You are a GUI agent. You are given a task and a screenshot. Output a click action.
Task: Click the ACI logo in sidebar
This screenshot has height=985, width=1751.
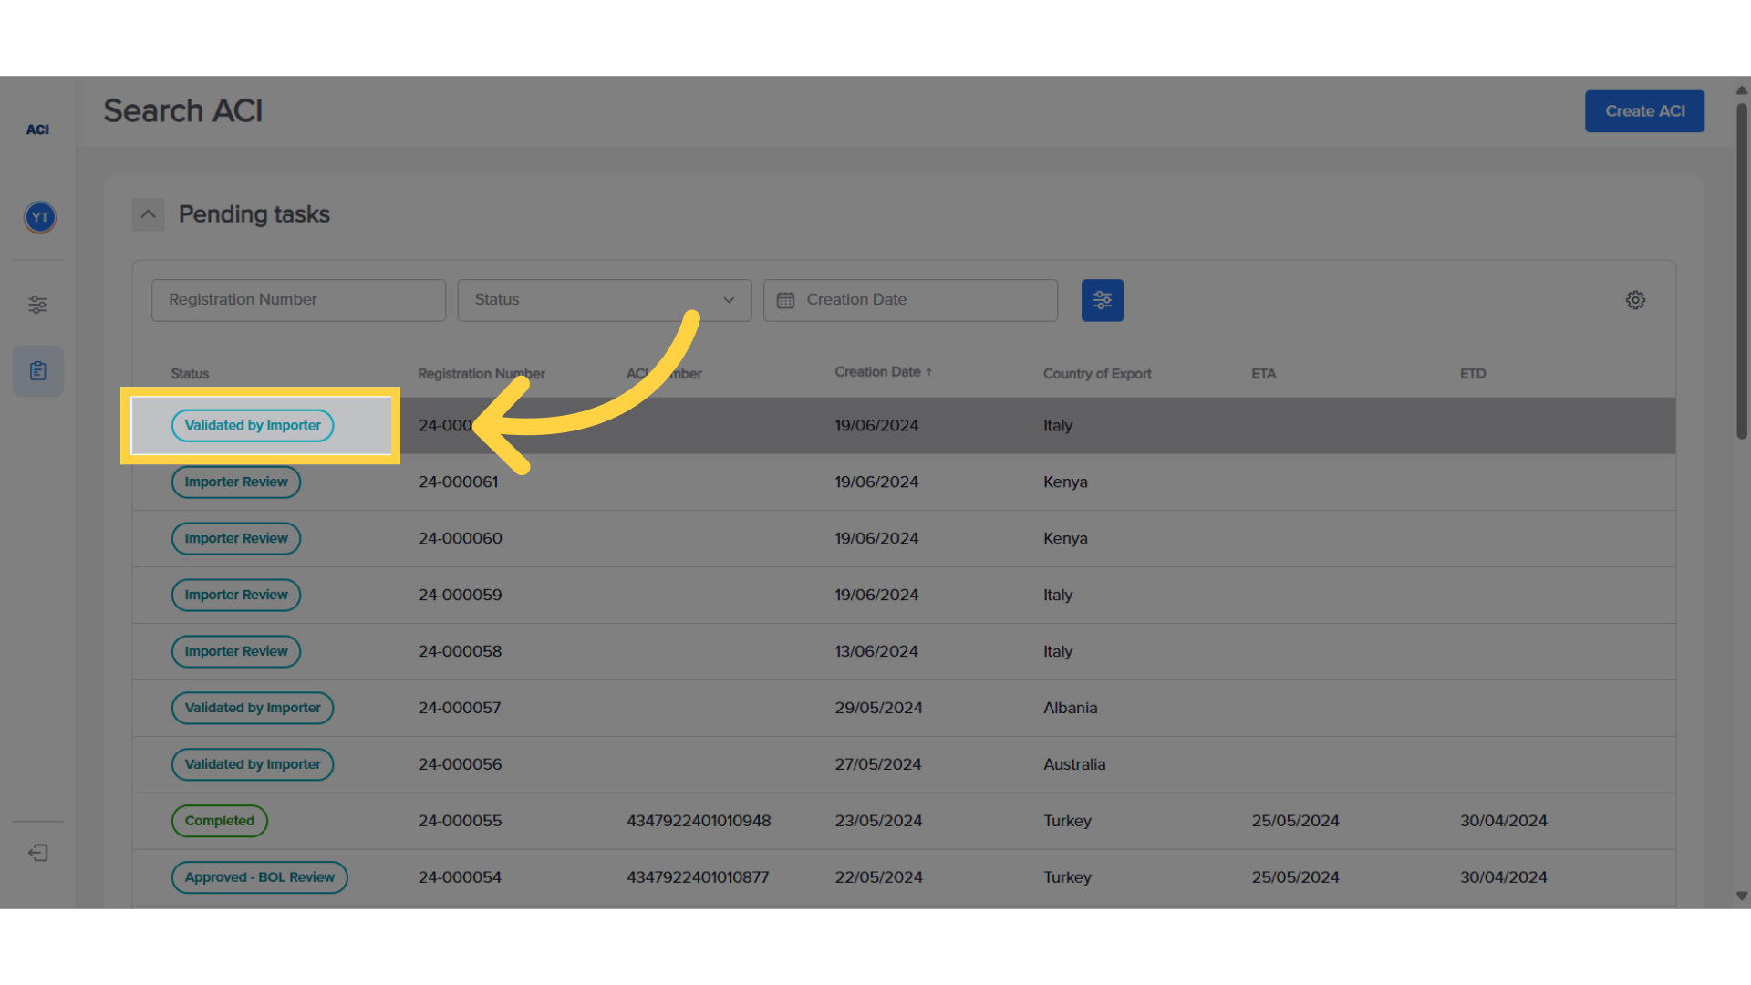point(37,130)
